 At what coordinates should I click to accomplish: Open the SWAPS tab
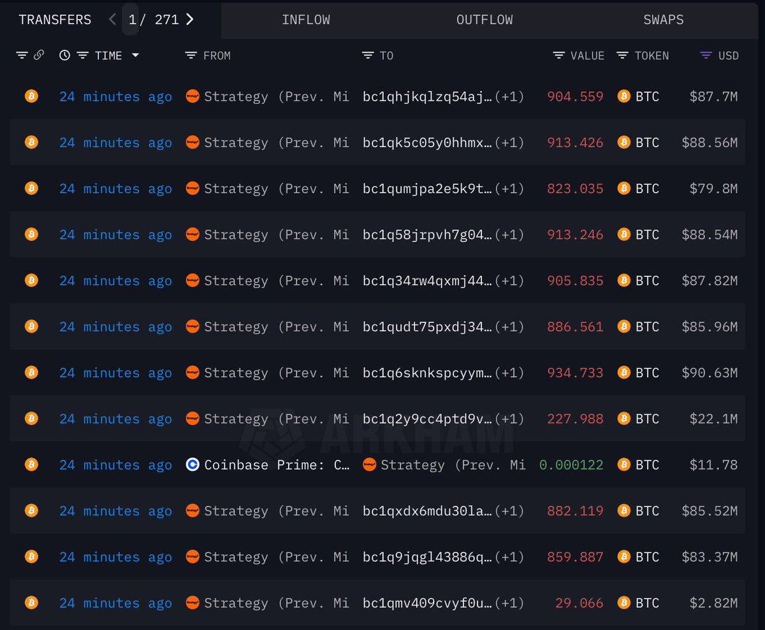click(x=664, y=20)
